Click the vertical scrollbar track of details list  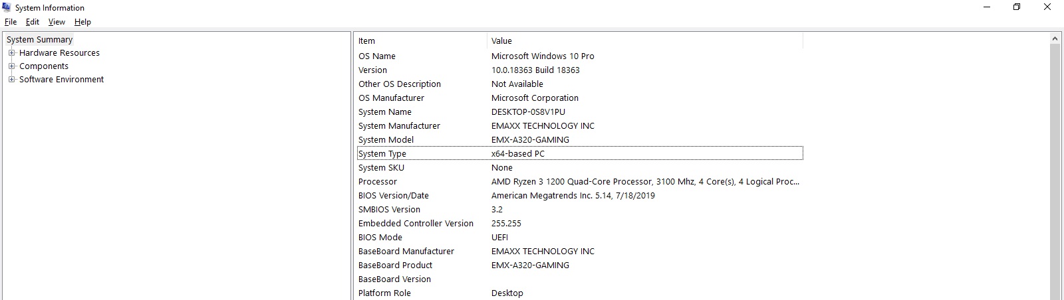[x=1055, y=173]
